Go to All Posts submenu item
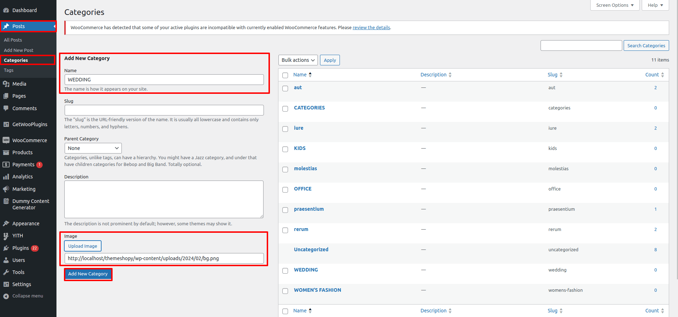The height and width of the screenshot is (317, 678). [13, 40]
